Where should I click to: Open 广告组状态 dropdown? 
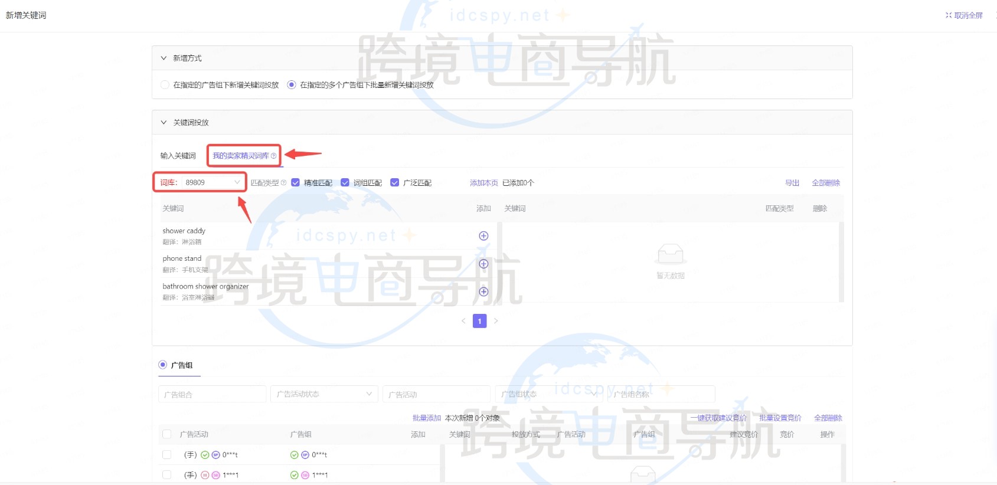pos(548,394)
